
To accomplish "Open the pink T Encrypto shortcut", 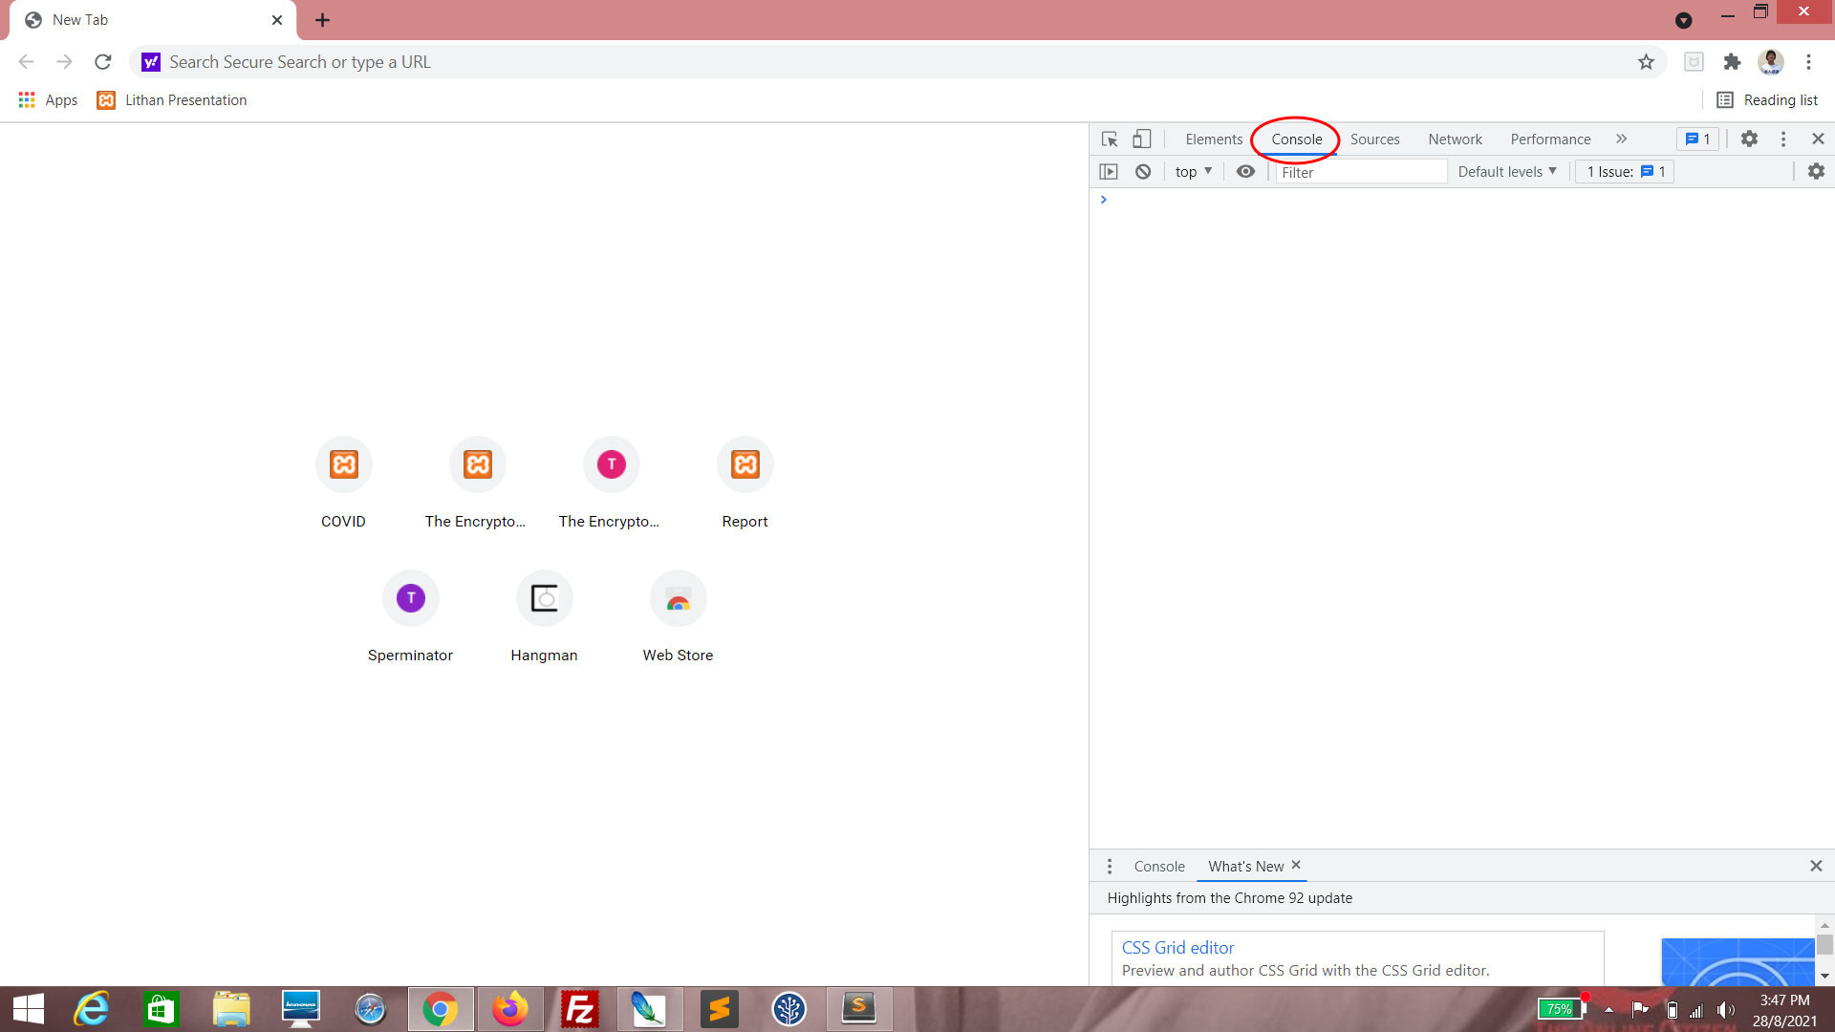I will click(612, 464).
